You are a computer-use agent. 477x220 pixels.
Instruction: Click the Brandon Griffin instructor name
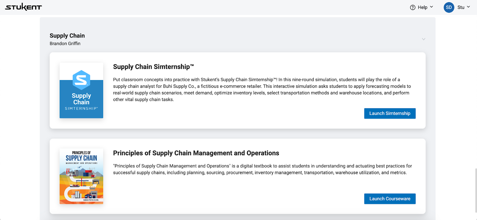click(x=65, y=43)
